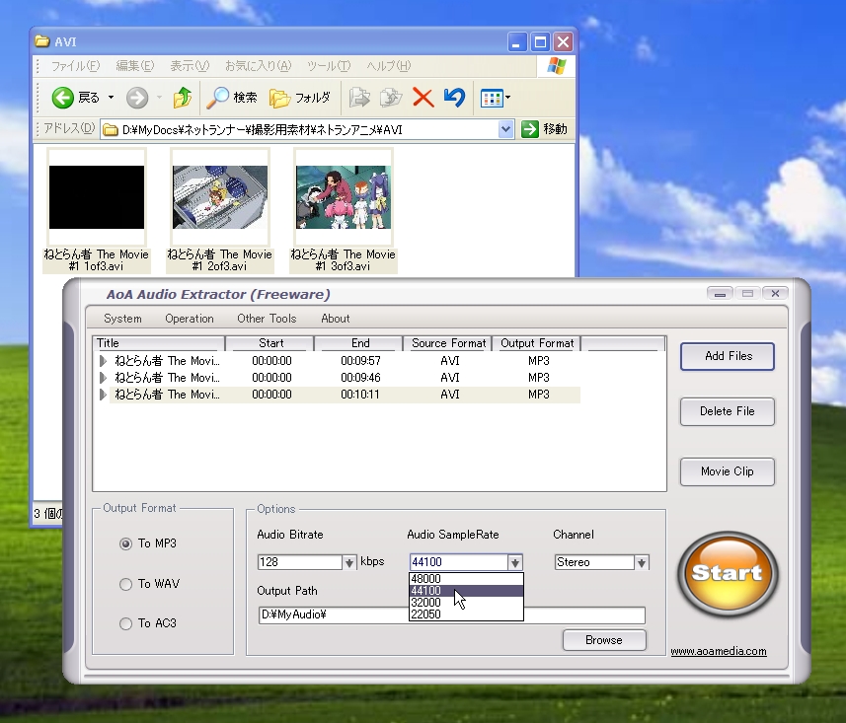Click the folder icon in AVI title bar
846x723 pixels.
(x=42, y=41)
